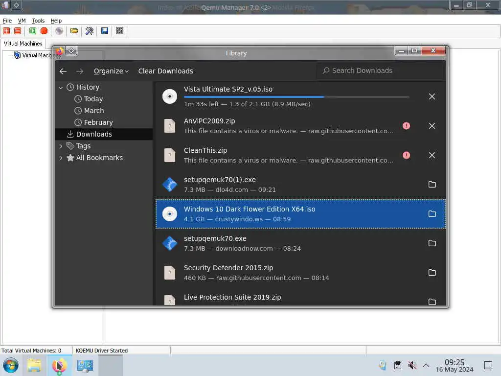501x376 pixels.
Task: Switch to Firefox on the taskbar
Action: coord(60,365)
